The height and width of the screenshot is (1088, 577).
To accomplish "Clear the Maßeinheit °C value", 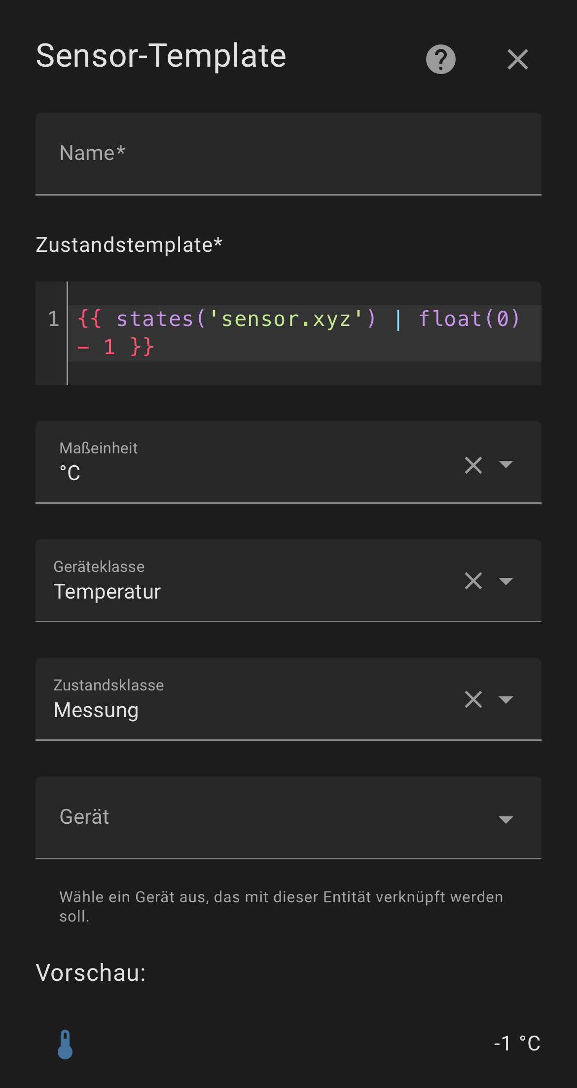I will tap(473, 465).
